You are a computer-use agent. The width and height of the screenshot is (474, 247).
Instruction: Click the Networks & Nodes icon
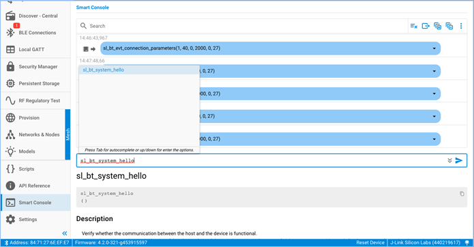10,134
